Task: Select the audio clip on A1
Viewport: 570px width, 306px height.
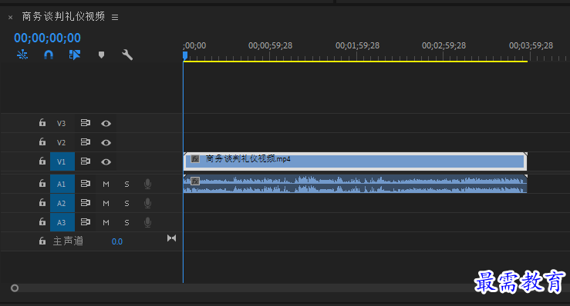Action: pyautogui.click(x=355, y=184)
